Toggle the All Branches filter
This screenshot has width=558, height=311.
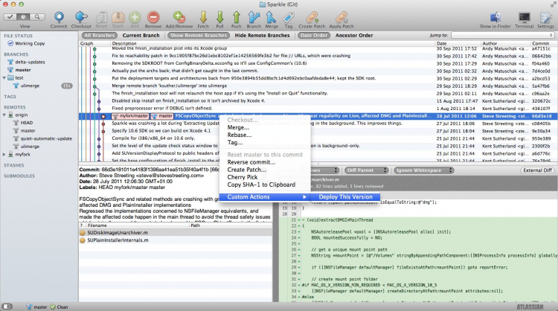pyautogui.click(x=99, y=35)
